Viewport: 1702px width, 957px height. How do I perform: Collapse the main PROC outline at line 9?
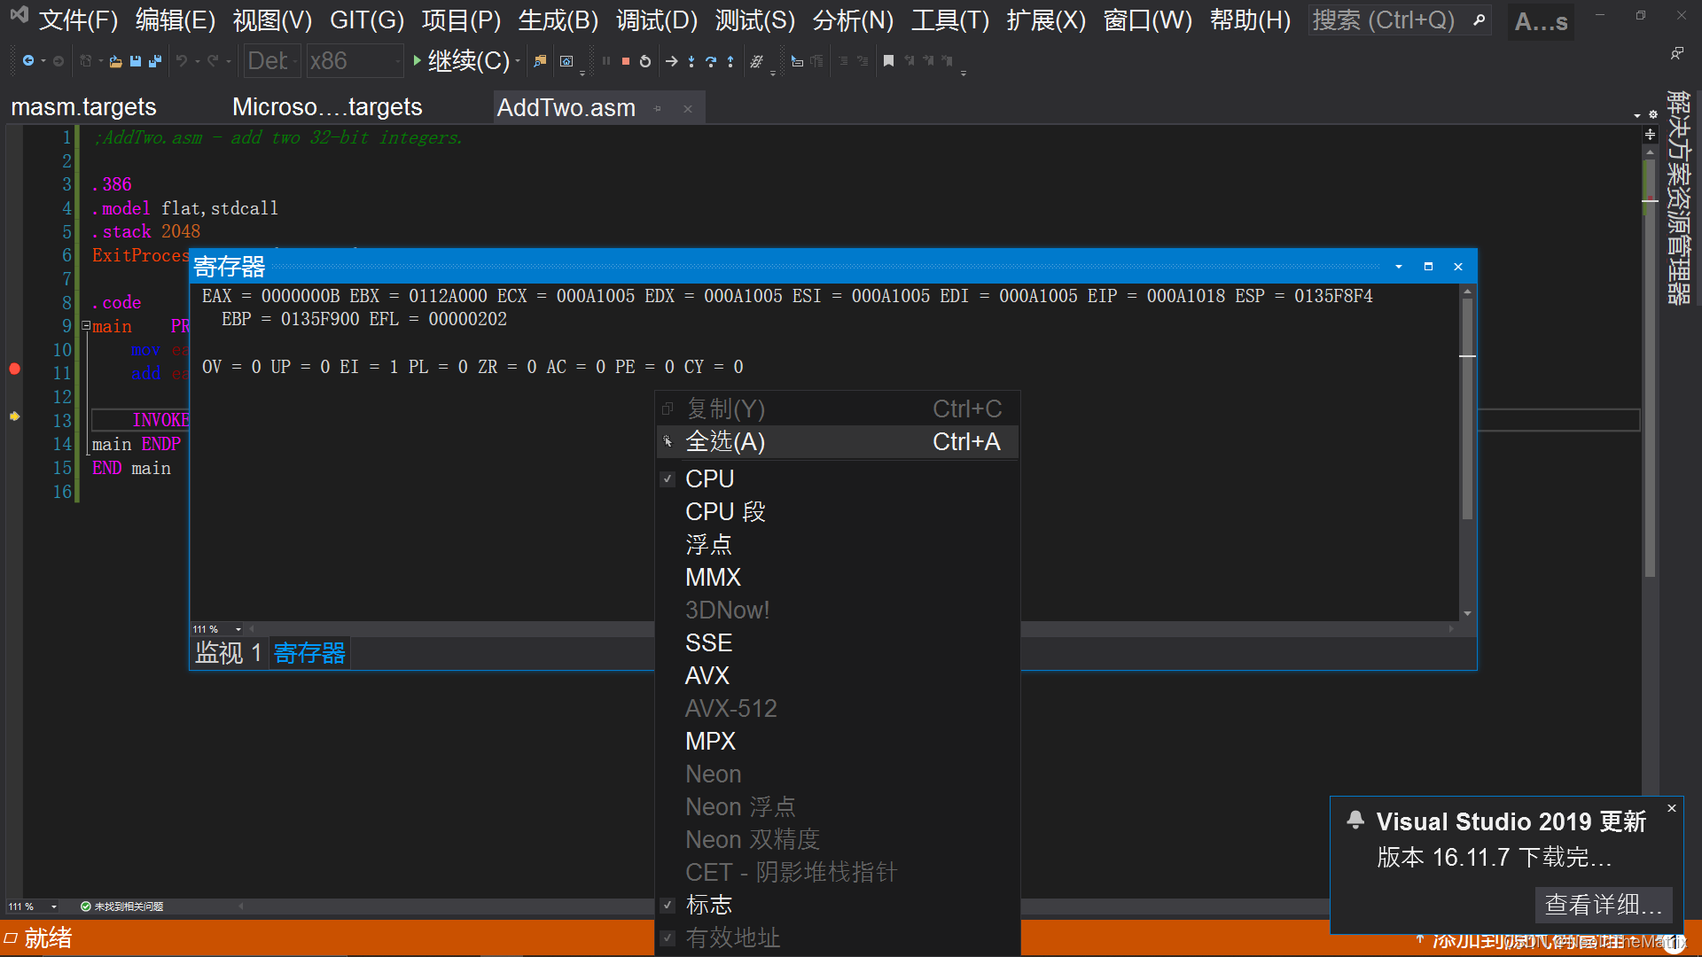86,326
